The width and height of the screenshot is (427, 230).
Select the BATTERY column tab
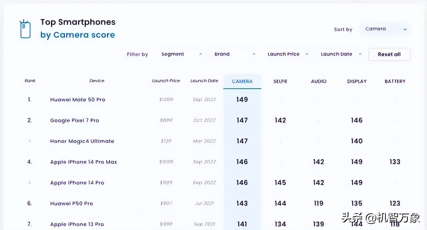[395, 81]
